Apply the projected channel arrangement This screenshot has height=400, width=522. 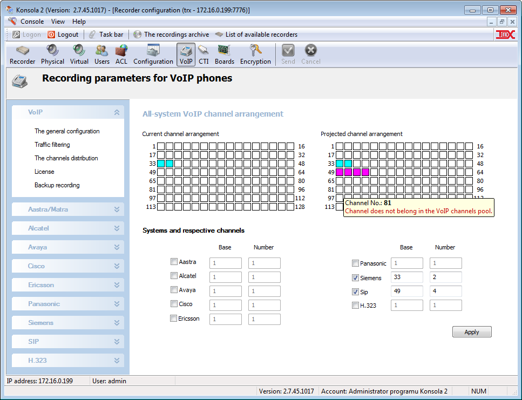472,332
